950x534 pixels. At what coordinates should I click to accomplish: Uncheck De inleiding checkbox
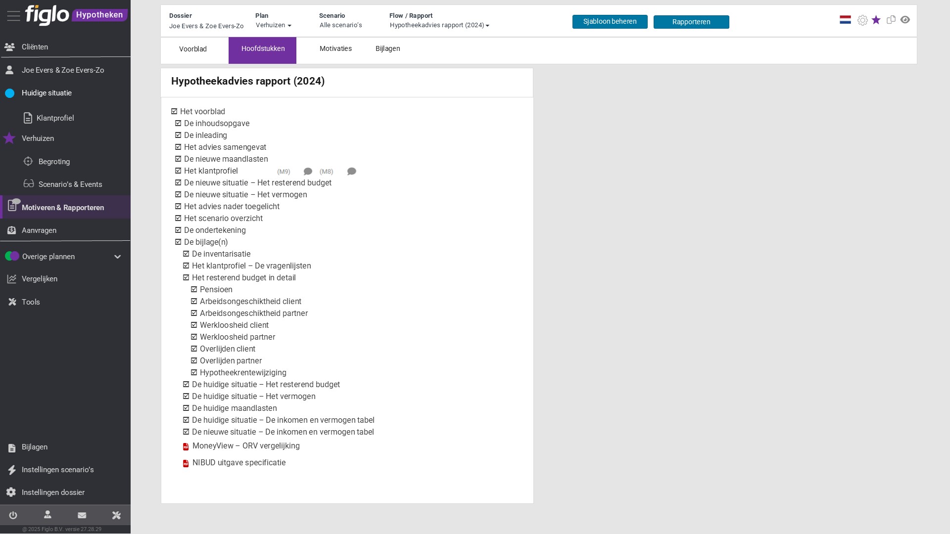(x=178, y=135)
